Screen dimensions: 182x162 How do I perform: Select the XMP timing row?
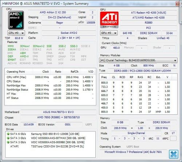138,112
